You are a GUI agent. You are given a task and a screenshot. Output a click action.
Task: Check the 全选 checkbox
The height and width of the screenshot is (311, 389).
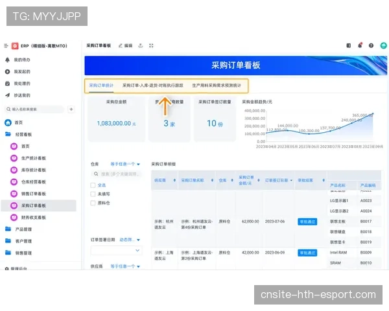click(93, 185)
